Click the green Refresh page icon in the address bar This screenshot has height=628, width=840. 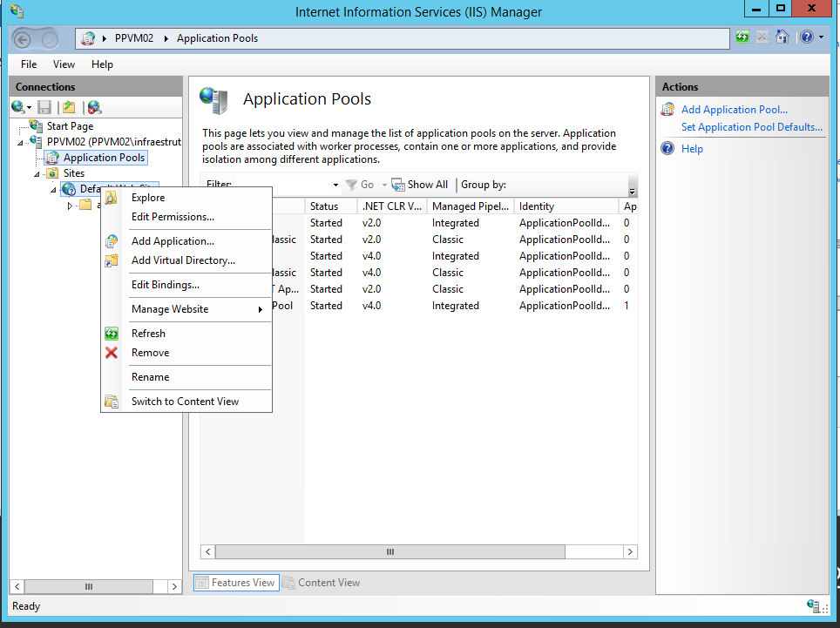point(742,37)
